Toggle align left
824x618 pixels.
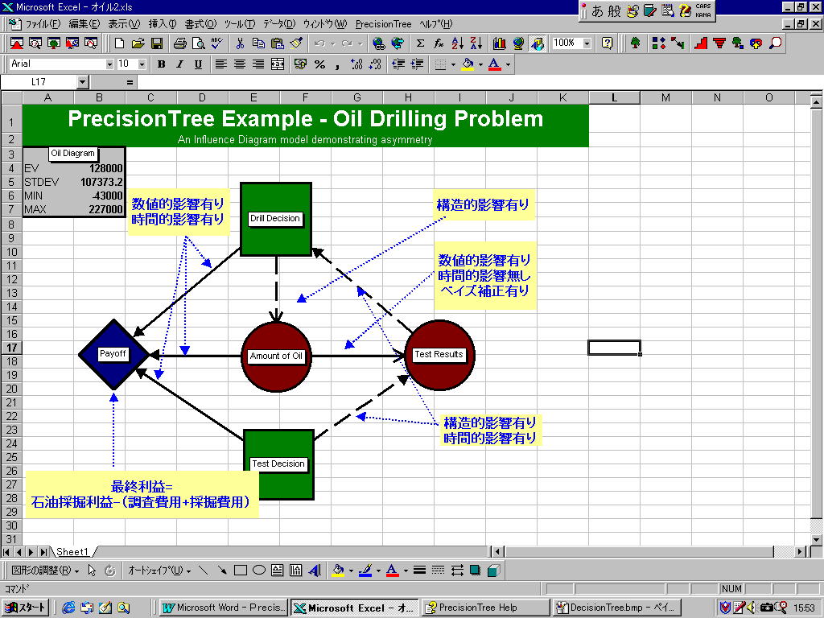click(x=220, y=64)
